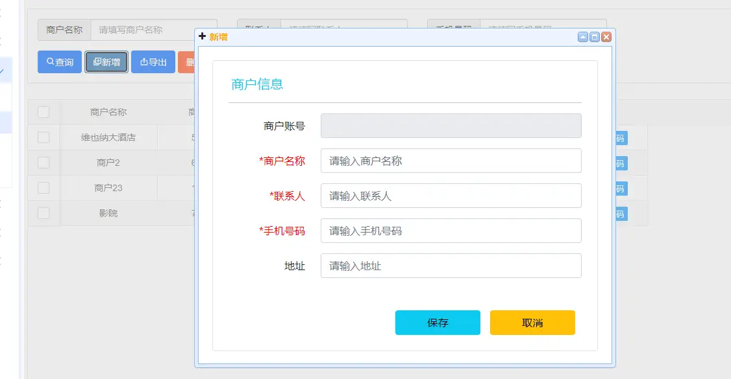Click the 手机号码 phone number field

451,231
